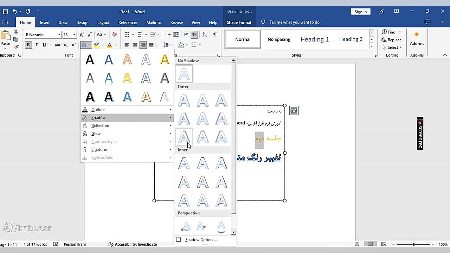This screenshot has height=253, width=450.
Task: Click the zoom slider handle in status bar
Action: (x=413, y=244)
